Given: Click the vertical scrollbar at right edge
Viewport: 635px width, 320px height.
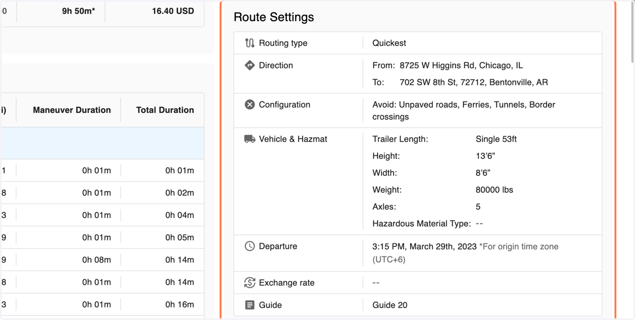Looking at the screenshot, I should click(x=632, y=32).
